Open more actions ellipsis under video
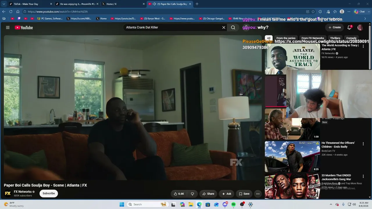The height and width of the screenshot is (209, 372). tap(258, 194)
